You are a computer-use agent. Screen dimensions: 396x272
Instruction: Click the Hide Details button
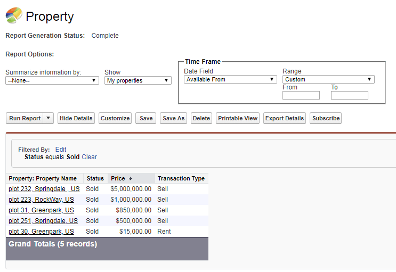click(x=76, y=118)
